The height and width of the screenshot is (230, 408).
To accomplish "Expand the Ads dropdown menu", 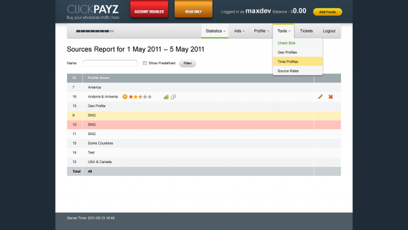I will pyautogui.click(x=239, y=31).
